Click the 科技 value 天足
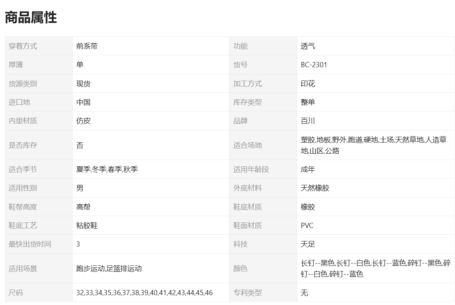 coord(308,244)
